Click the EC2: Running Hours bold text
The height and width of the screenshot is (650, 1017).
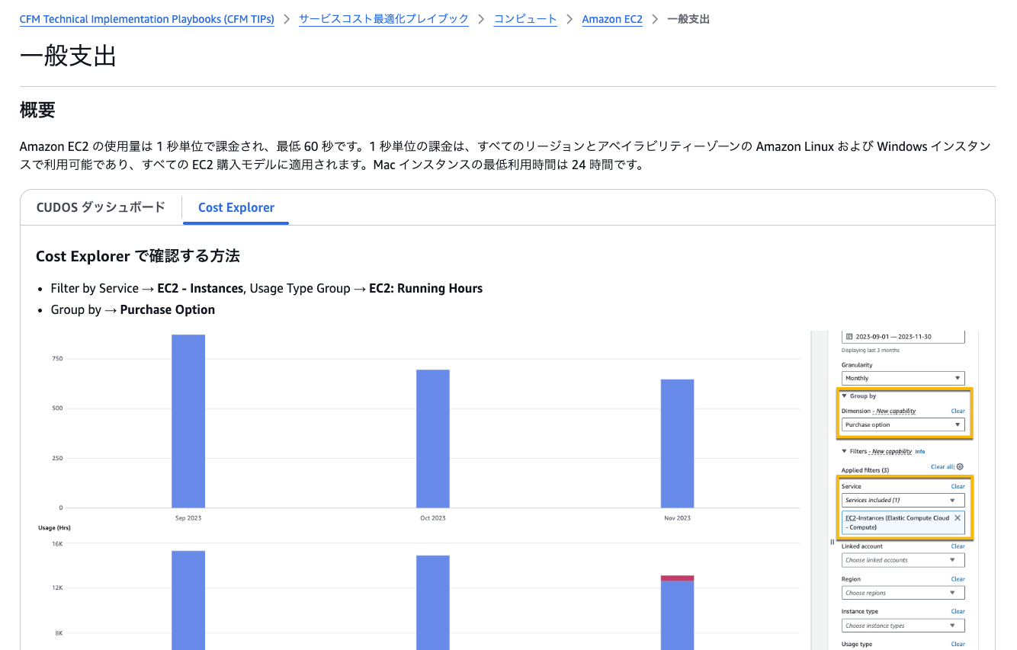point(425,288)
